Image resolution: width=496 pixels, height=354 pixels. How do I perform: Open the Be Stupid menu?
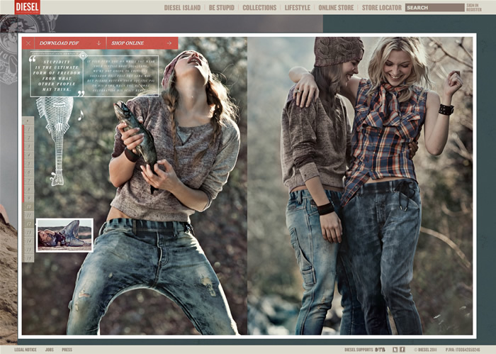[x=221, y=8]
